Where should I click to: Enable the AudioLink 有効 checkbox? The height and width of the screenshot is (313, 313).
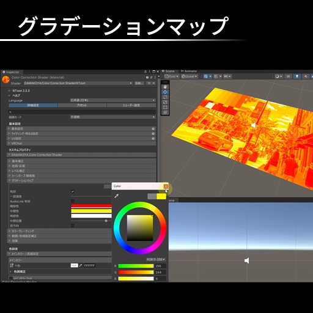click(73, 201)
